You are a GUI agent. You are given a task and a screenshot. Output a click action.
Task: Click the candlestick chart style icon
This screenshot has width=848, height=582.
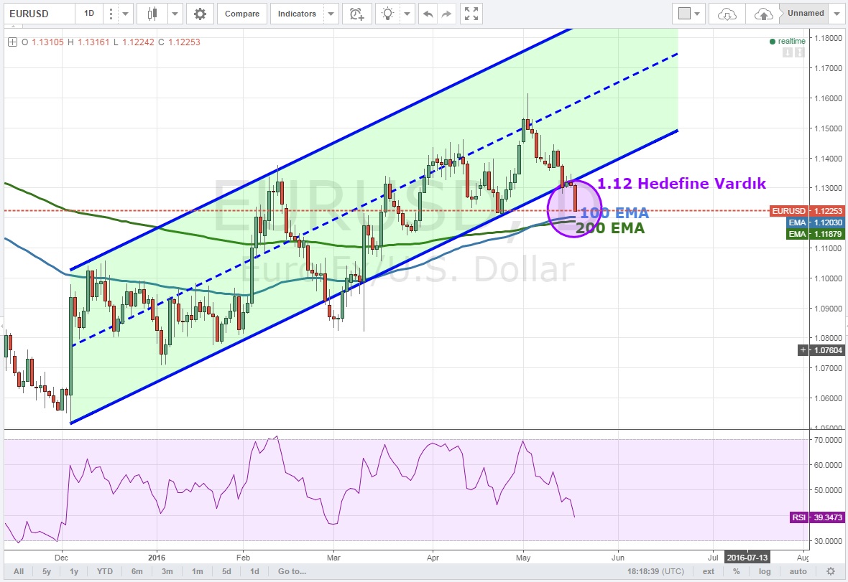click(152, 14)
